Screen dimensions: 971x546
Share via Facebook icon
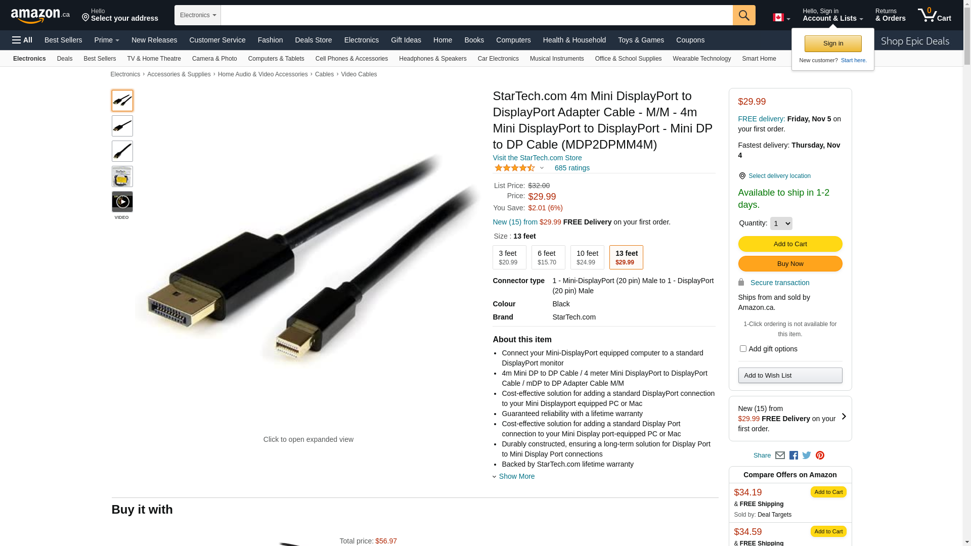coord(793,456)
